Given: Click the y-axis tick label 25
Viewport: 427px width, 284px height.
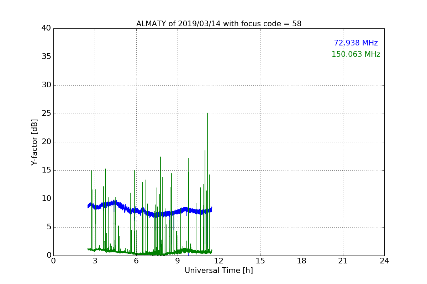Looking at the screenshot, I should tap(46, 114).
